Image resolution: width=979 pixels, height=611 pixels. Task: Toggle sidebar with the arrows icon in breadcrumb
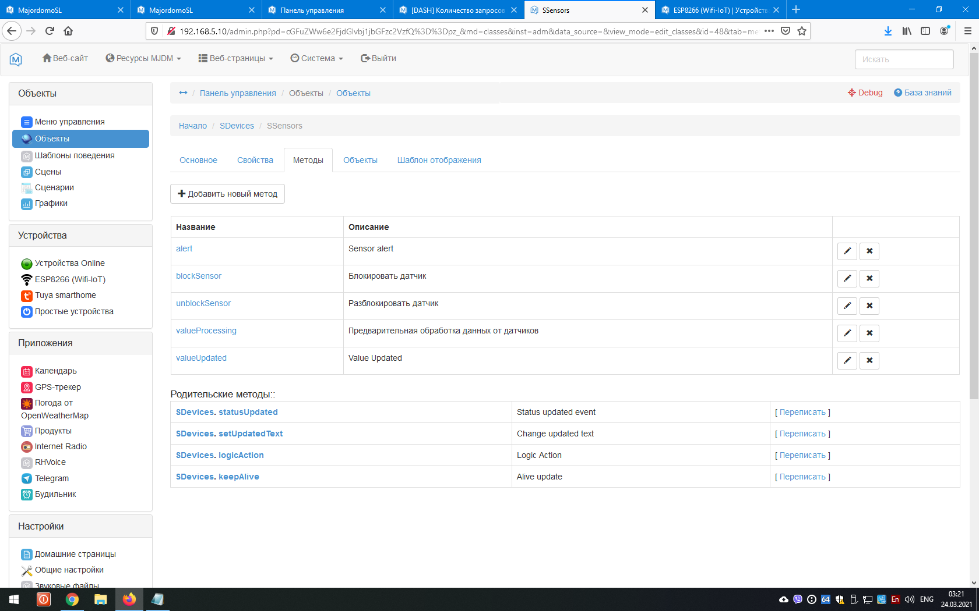183,93
